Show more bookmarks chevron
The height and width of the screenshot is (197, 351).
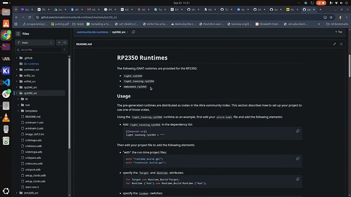pyautogui.click(x=319, y=24)
